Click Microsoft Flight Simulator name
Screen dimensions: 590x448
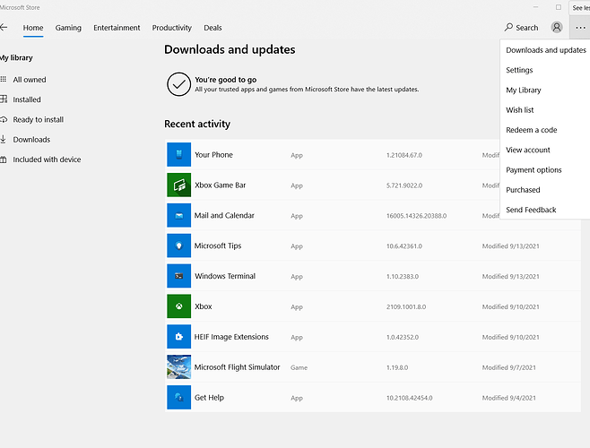point(237,367)
